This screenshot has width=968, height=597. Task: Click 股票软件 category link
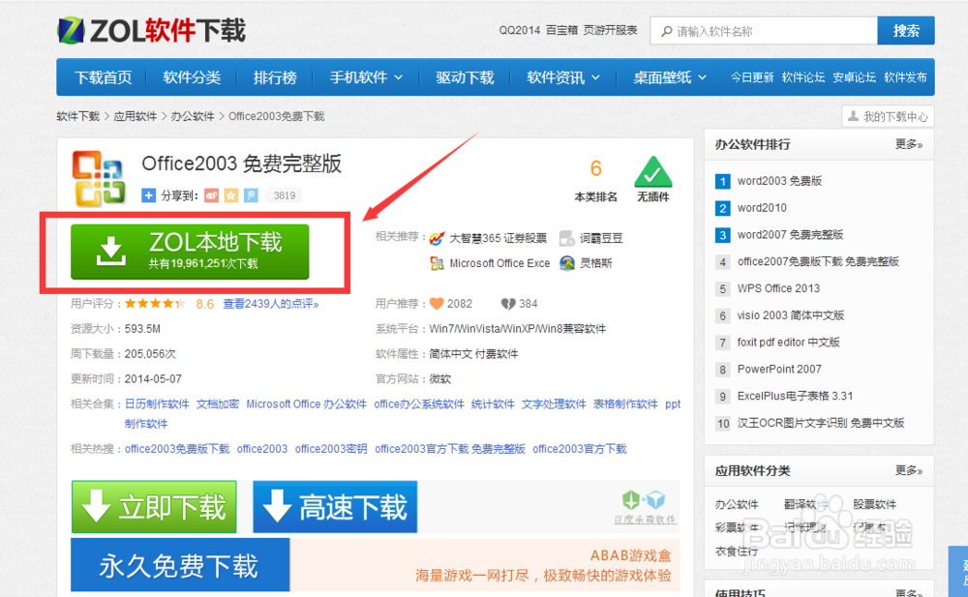874,504
